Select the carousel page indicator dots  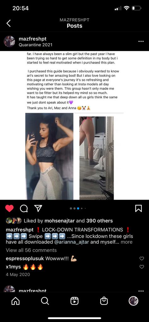click(78, 208)
